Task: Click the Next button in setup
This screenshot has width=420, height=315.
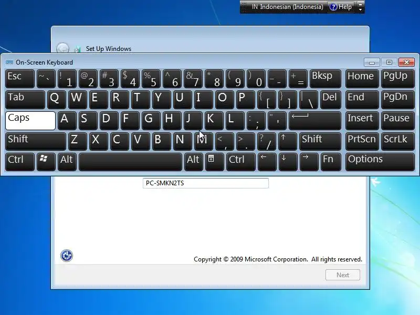Action: click(343, 275)
